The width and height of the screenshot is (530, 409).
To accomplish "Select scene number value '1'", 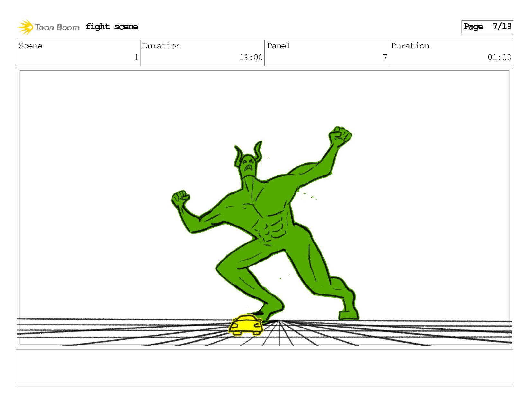I will 136,57.
